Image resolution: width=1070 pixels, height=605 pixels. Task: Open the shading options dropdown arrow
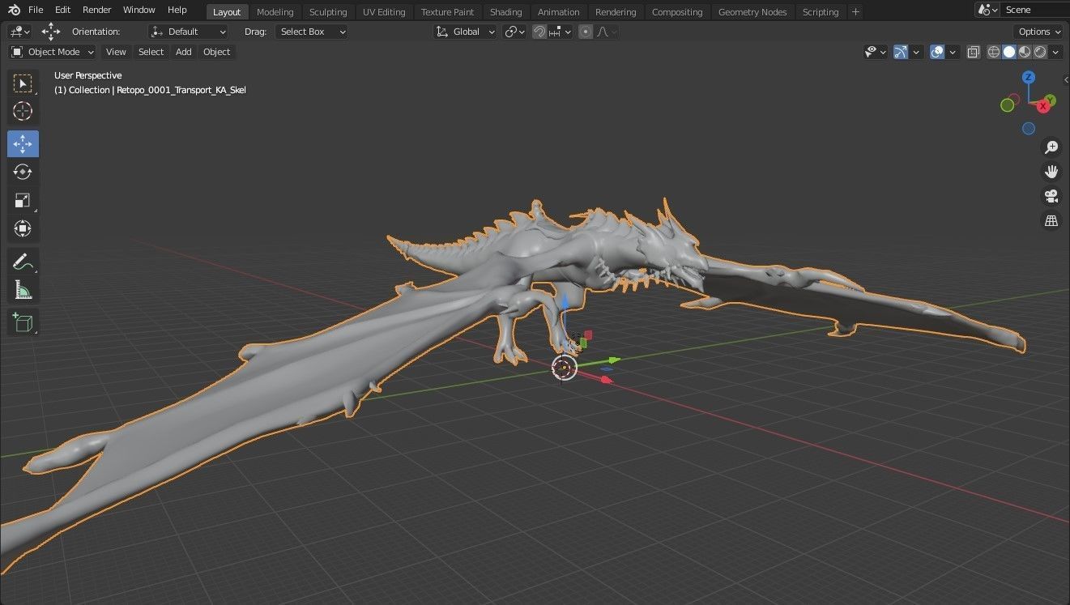(1055, 52)
